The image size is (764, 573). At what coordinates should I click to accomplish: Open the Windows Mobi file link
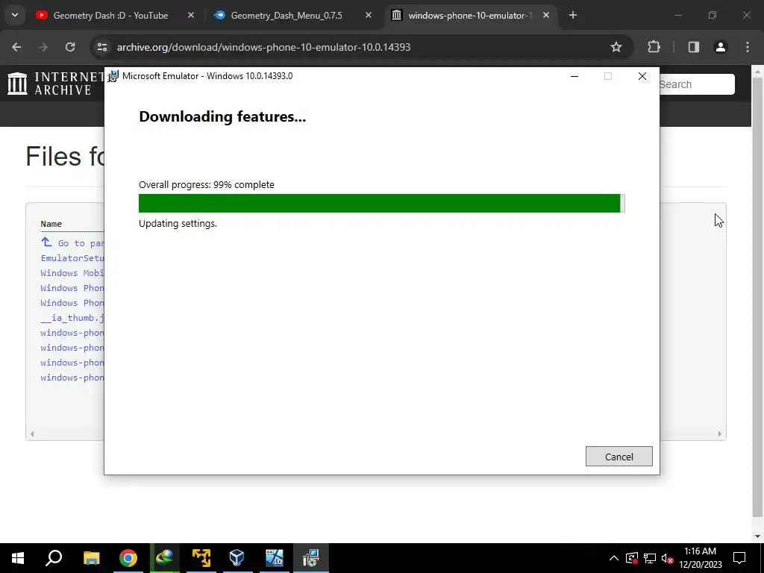coord(72,273)
